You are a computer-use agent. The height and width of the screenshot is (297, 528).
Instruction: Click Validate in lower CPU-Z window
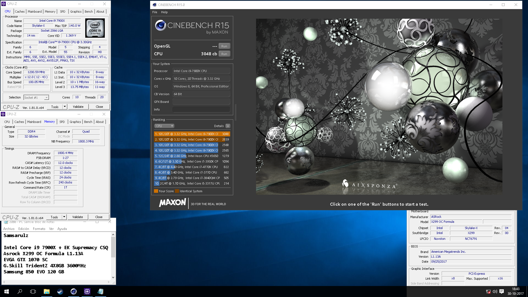[x=78, y=217]
